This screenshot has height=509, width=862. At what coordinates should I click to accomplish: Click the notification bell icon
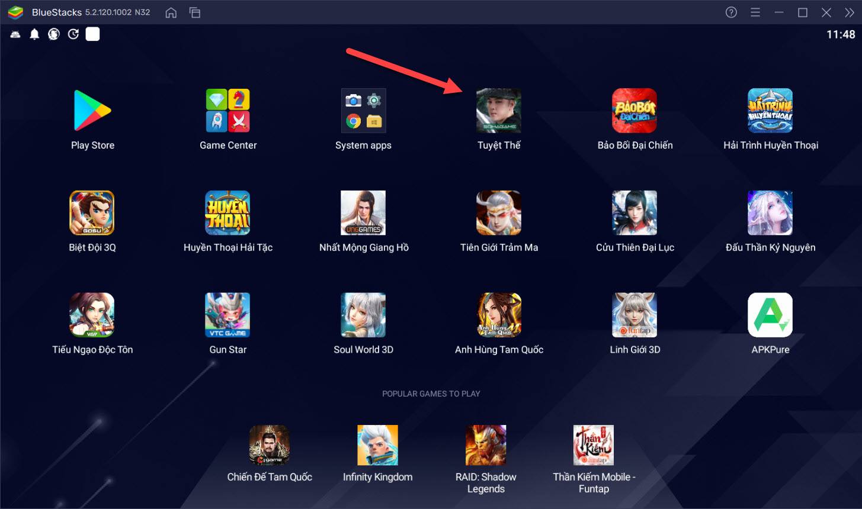(34, 34)
